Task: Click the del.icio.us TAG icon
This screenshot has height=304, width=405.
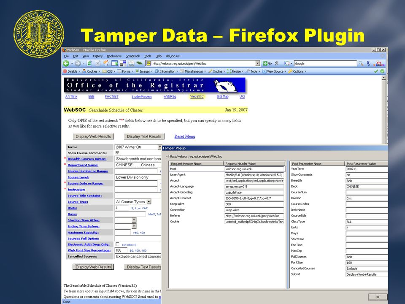Action: tap(131, 63)
